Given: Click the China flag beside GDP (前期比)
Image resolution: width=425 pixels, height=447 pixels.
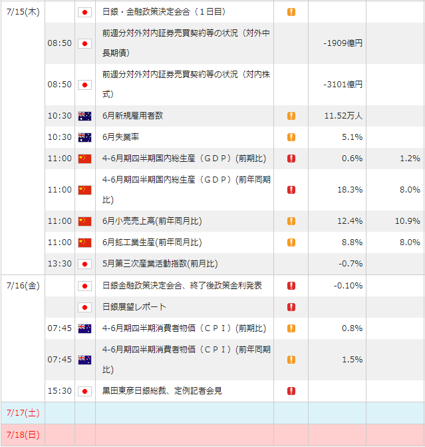Looking at the screenshot, I should pyautogui.click(x=85, y=159).
